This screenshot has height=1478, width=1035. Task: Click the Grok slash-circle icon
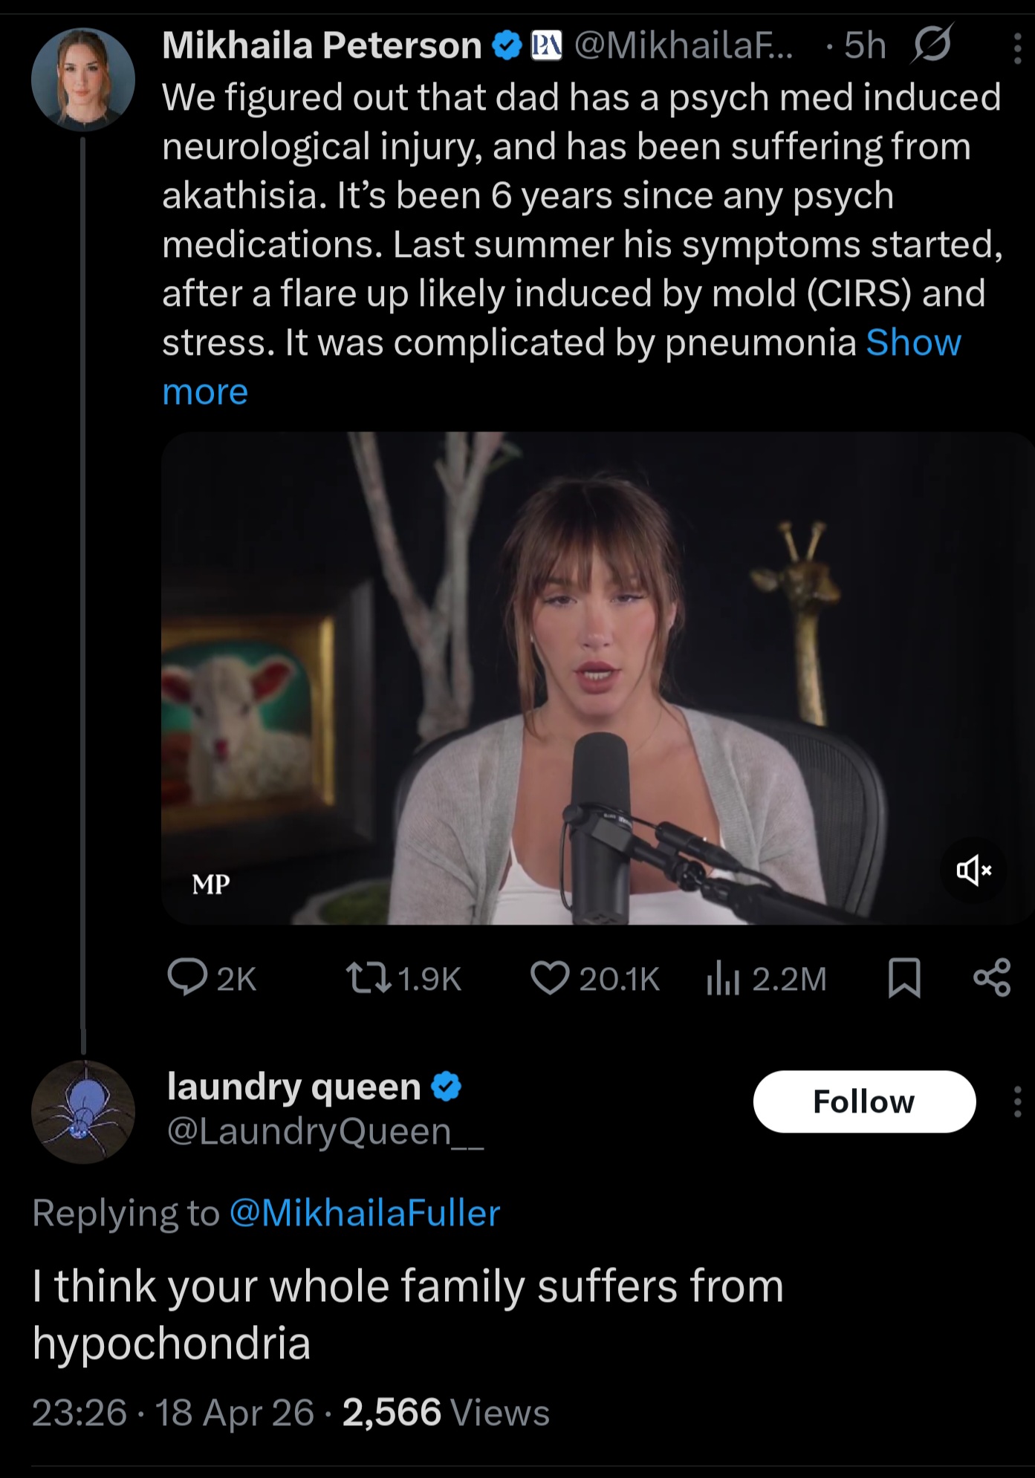coord(932,45)
